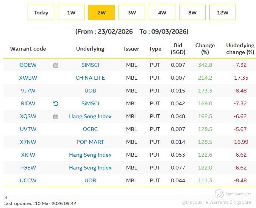
Task: Open SiMSCI underlying in RIDW row
Action: click(x=90, y=103)
